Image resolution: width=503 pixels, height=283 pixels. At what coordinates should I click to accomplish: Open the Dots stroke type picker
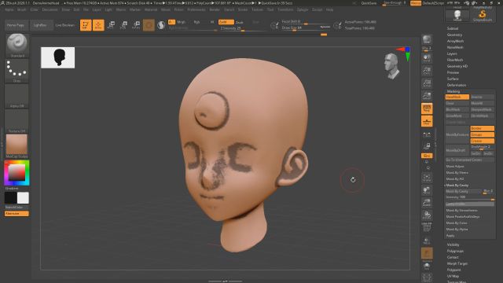tap(17, 71)
